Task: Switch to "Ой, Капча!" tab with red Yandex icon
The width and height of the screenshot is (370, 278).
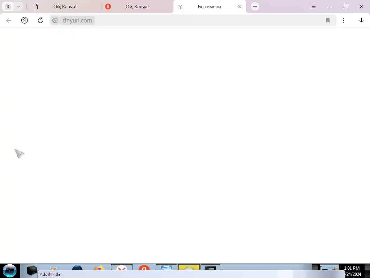Action: [x=137, y=7]
